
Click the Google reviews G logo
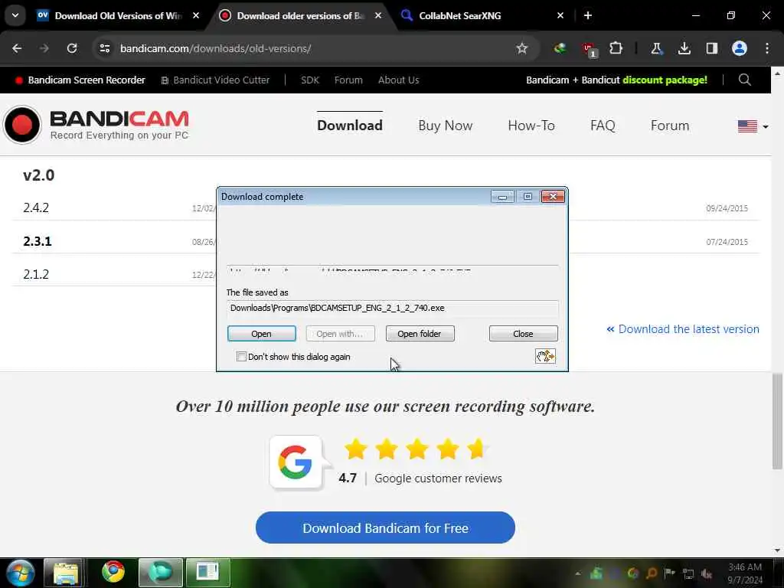296,462
